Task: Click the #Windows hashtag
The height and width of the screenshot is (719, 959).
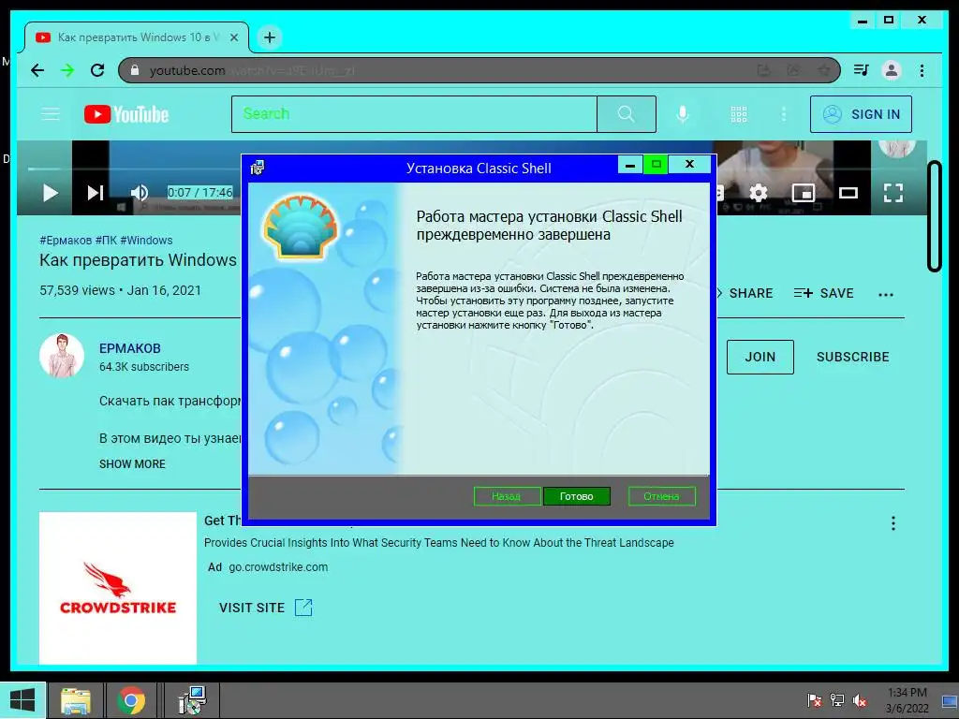Action: tap(146, 241)
